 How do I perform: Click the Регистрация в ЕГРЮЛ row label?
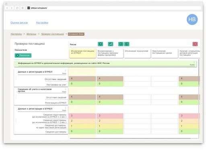coord(56,103)
